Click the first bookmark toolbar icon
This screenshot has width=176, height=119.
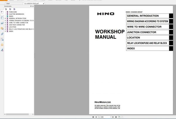pos(6,9)
